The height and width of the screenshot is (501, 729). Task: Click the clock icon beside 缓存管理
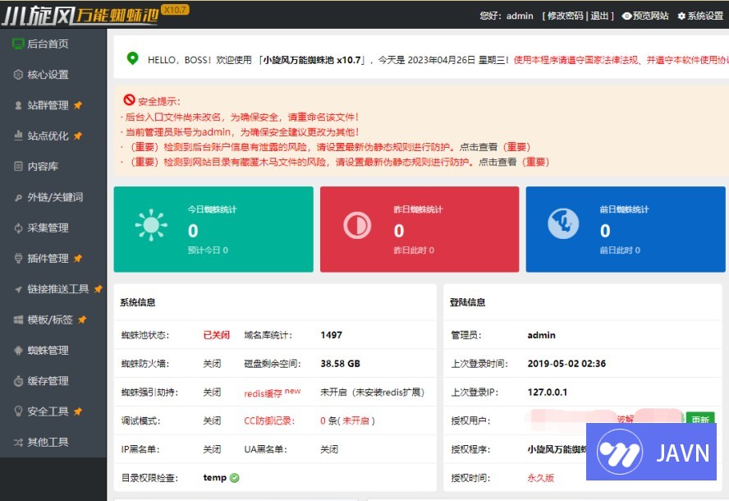[18, 381]
